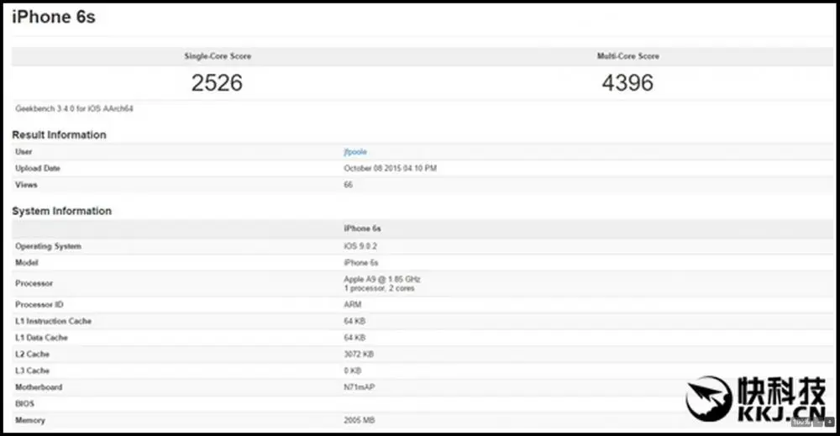Click the upload date October 08 2015 value

tap(390, 168)
